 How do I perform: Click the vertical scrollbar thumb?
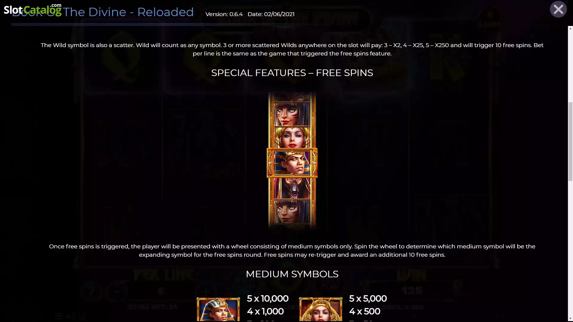[570, 141]
